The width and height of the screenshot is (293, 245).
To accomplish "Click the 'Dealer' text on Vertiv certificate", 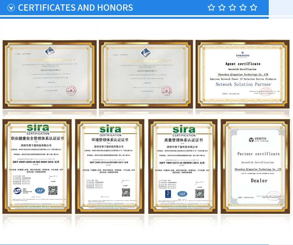I will 259,181.
